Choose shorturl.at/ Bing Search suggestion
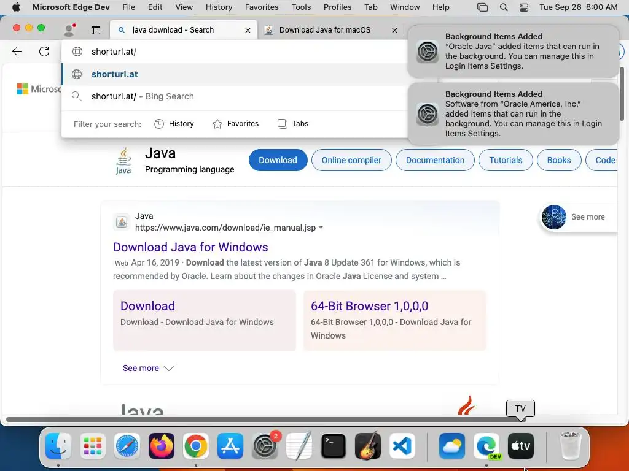 pos(235,96)
